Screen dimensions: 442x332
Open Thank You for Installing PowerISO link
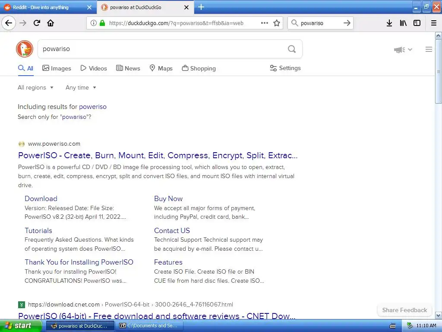(x=79, y=262)
